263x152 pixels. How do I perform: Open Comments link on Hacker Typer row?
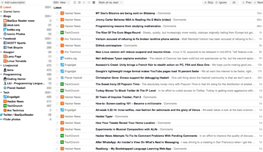[121, 116]
